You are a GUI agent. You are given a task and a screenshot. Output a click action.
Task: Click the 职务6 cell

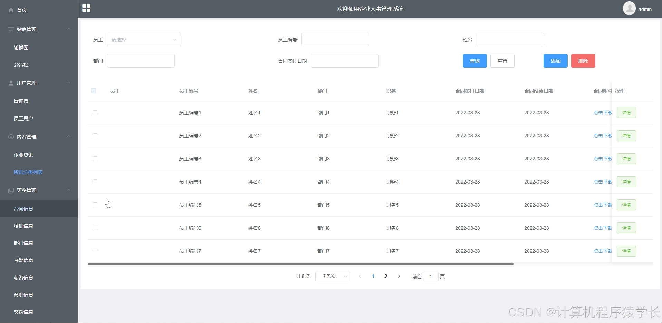392,228
